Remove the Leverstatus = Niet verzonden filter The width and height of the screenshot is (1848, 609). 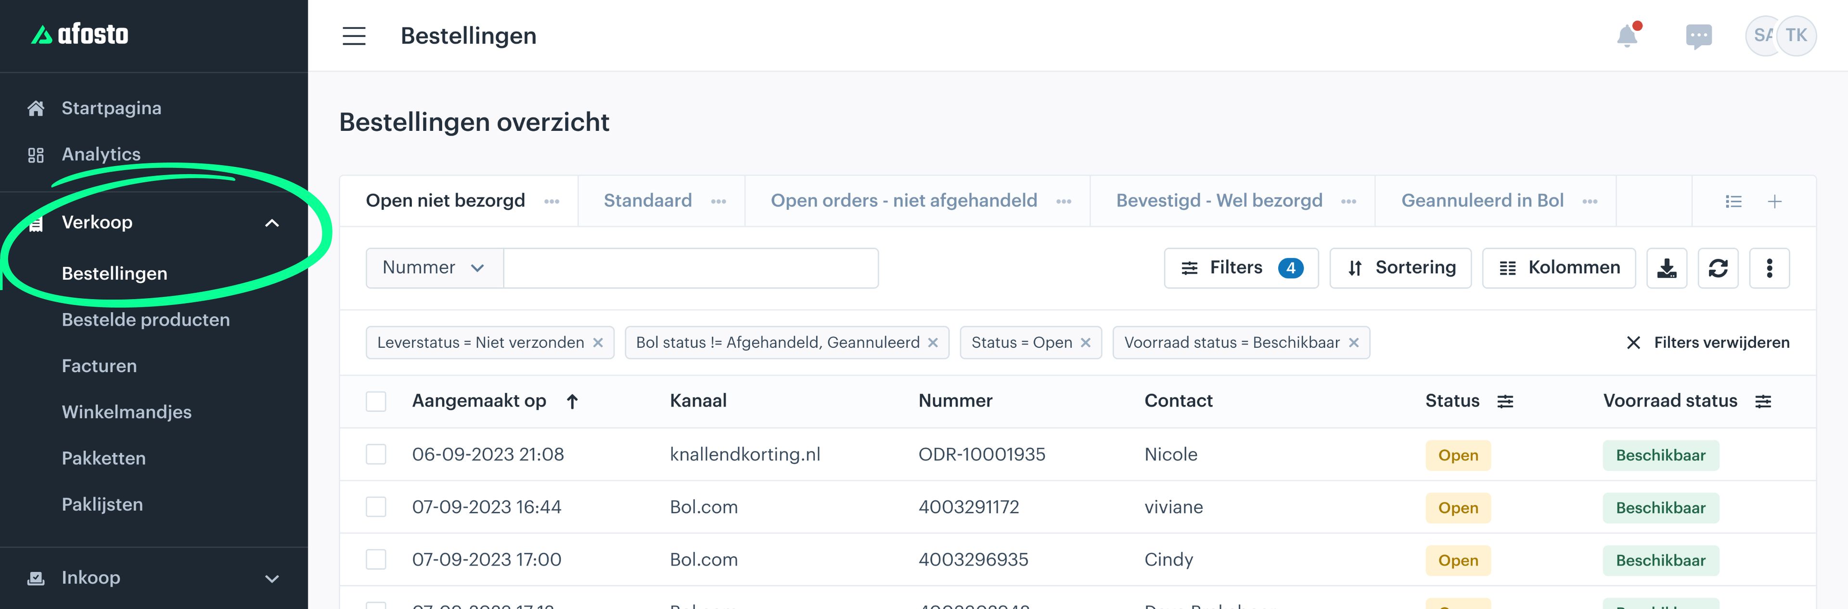click(x=598, y=343)
